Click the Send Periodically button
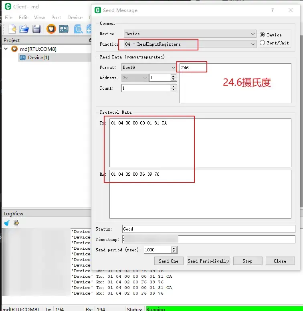The width and height of the screenshot is (303, 311). point(208,261)
